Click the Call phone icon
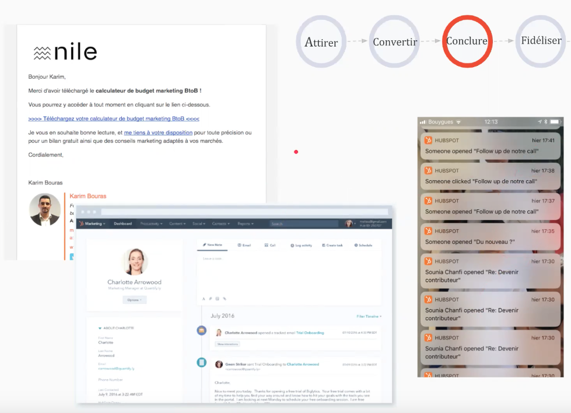The width and height of the screenshot is (571, 413). click(266, 245)
